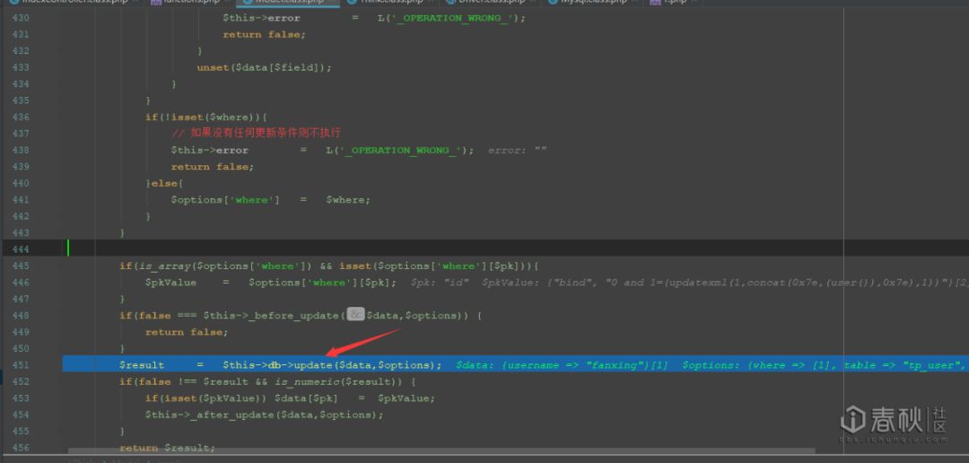969x463 pixels.
Task: Click line number 448 in the gutter
Action: tap(21, 315)
